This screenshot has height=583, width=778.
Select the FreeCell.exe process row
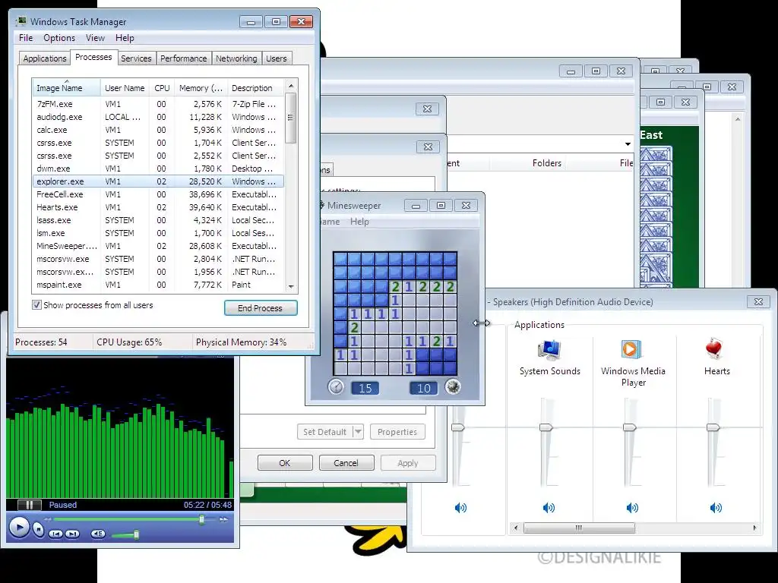pyautogui.click(x=158, y=194)
